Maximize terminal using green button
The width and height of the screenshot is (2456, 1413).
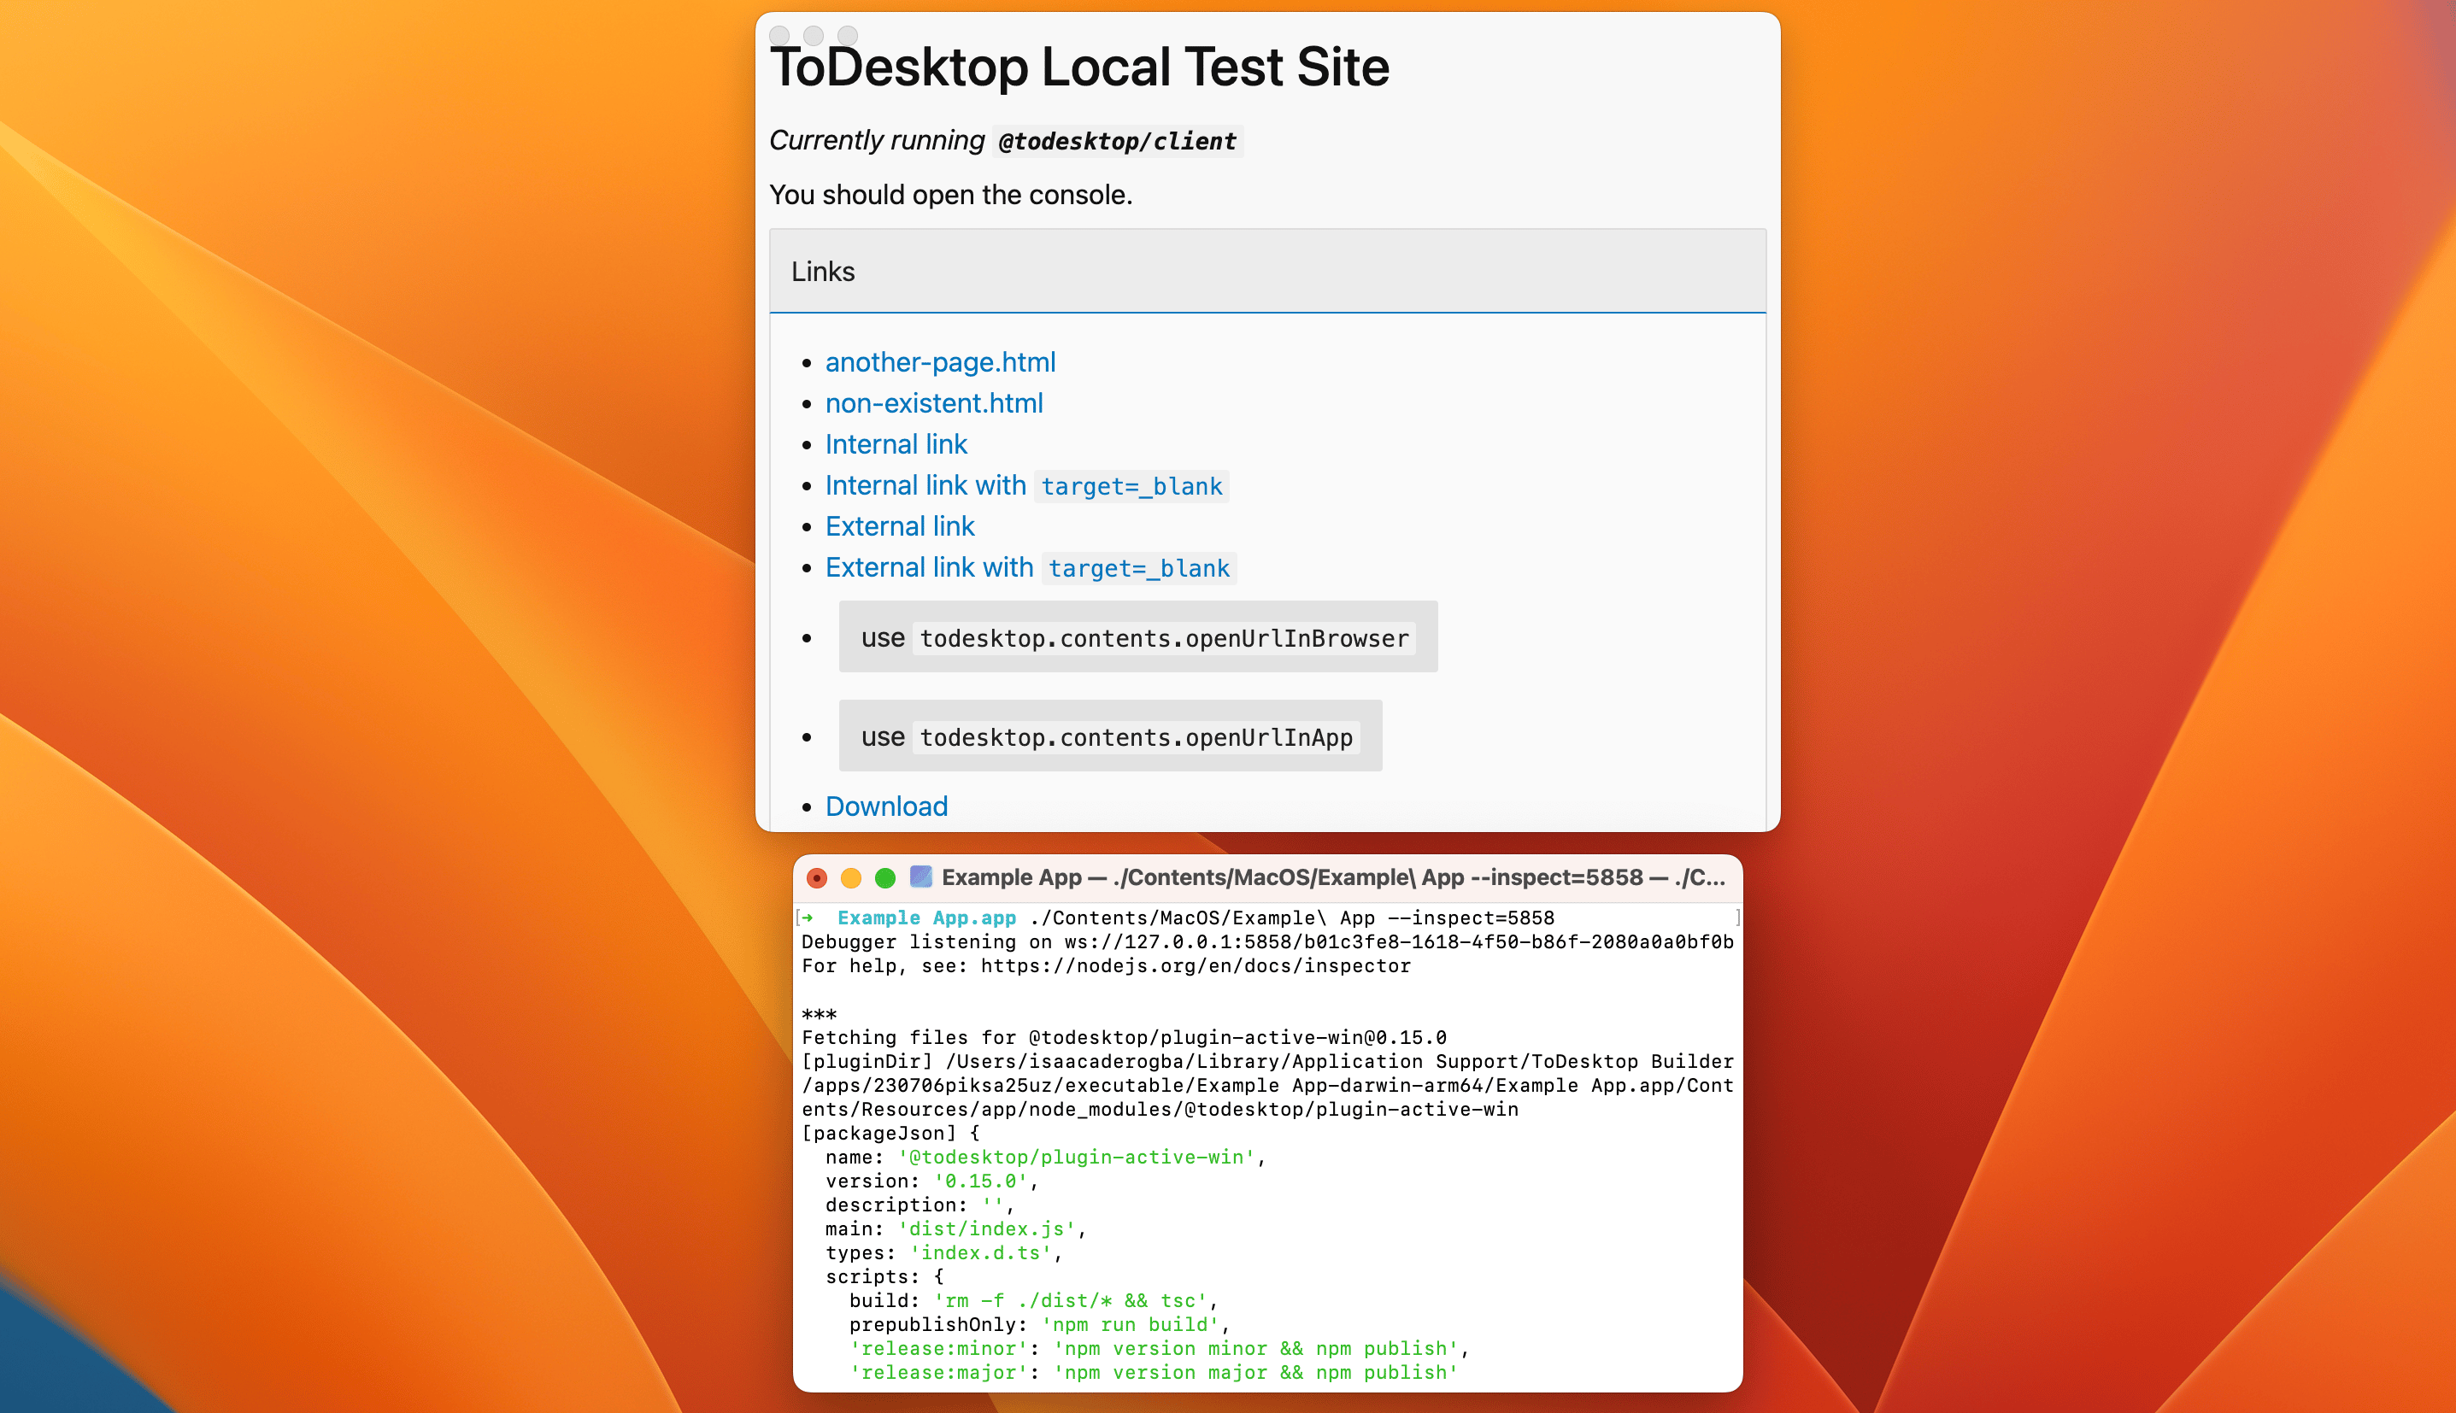pos(885,878)
